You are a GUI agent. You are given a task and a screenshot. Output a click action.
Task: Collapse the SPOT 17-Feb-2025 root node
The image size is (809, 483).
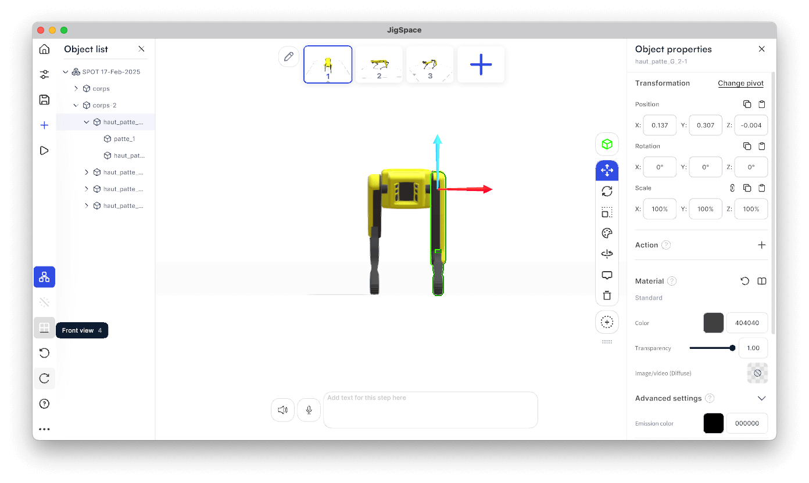click(x=66, y=72)
